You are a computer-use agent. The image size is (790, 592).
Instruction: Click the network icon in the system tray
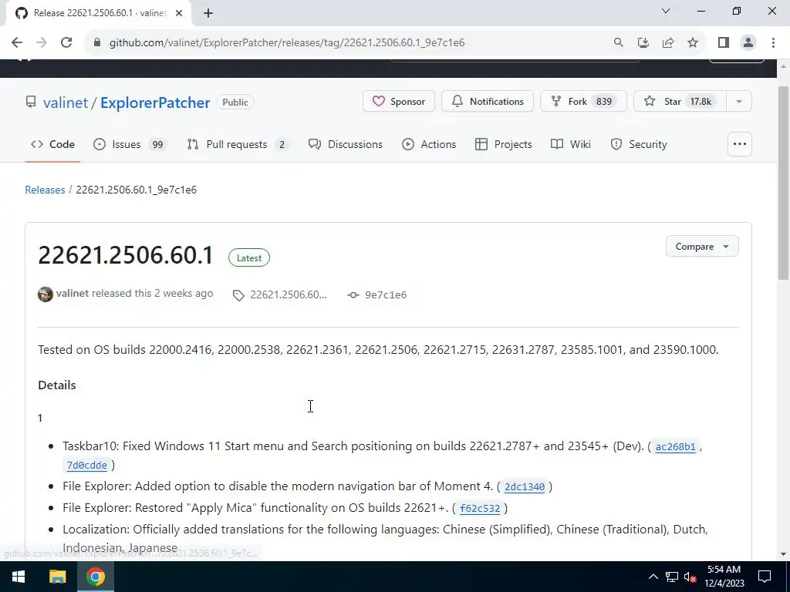pyautogui.click(x=672, y=577)
